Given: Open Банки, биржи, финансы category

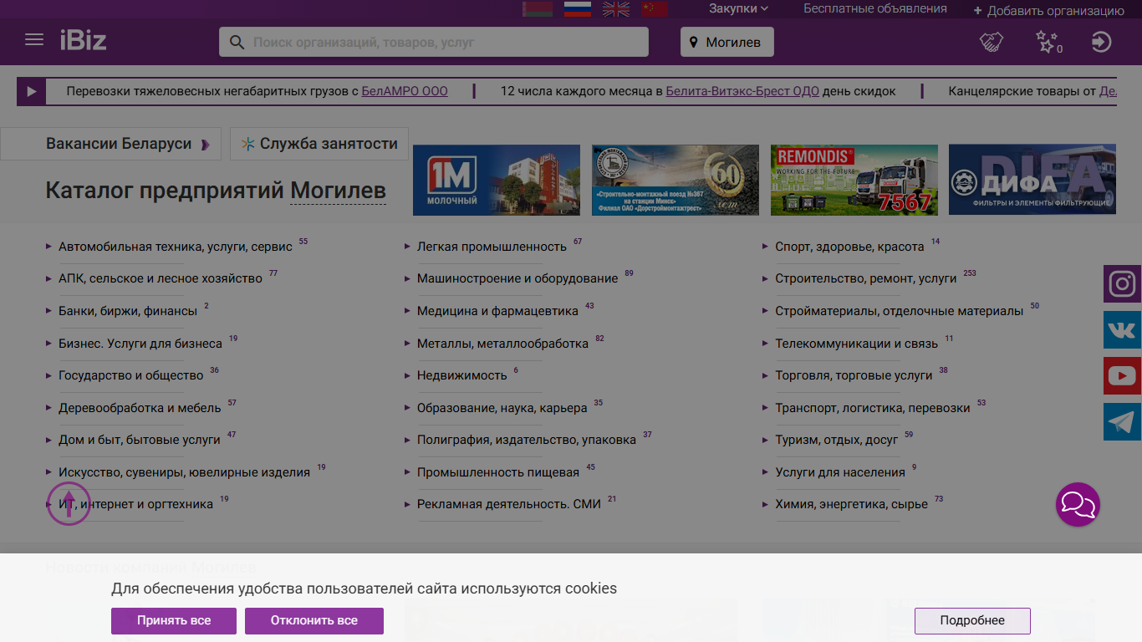Looking at the screenshot, I should [x=128, y=311].
